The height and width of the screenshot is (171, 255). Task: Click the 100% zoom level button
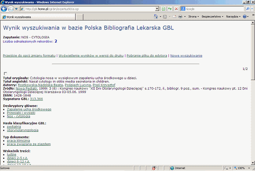coord(239,168)
